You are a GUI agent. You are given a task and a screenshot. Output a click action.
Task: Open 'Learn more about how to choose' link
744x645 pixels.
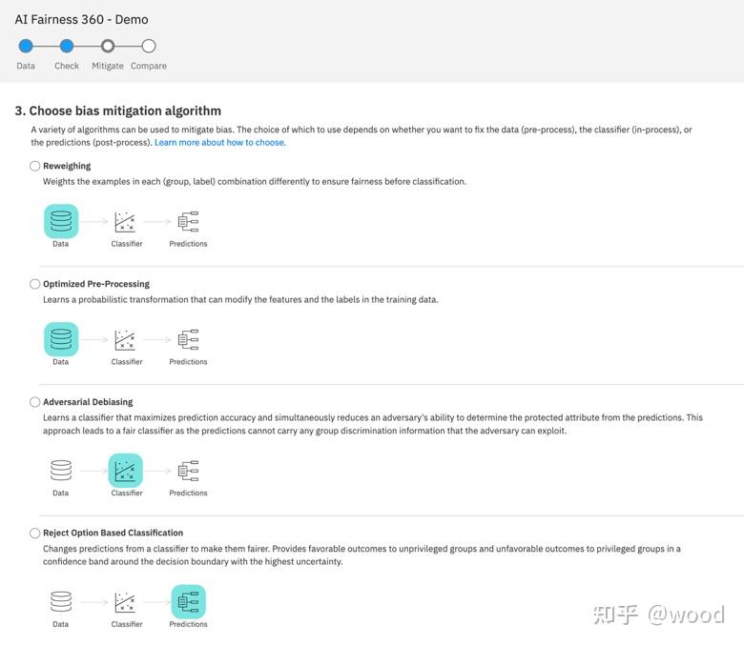(219, 143)
